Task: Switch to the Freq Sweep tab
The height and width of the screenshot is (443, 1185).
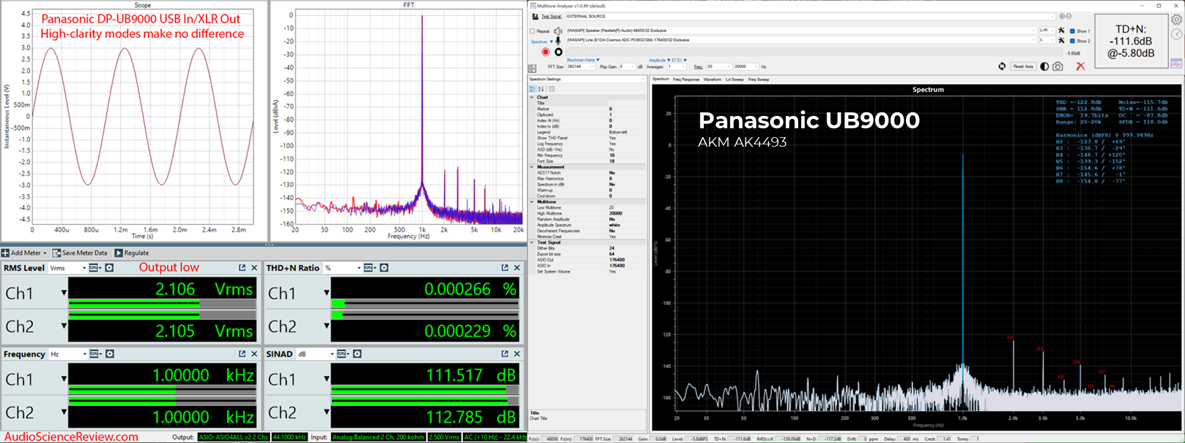Action: click(x=758, y=79)
